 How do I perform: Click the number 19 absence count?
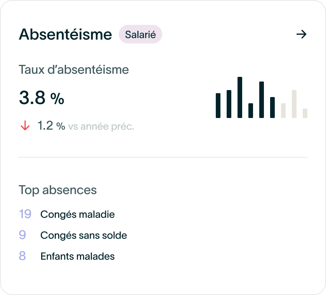pos(25,214)
